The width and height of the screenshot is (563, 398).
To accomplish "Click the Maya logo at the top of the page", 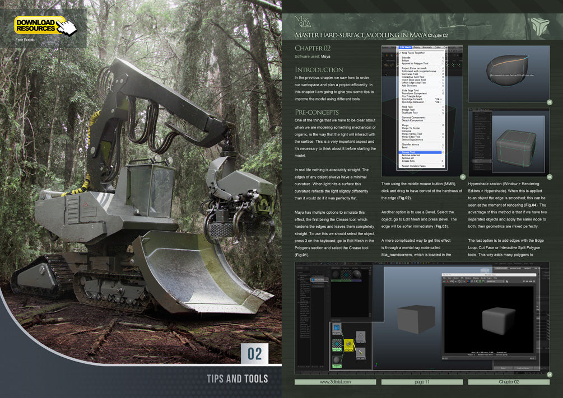I will (304, 22).
